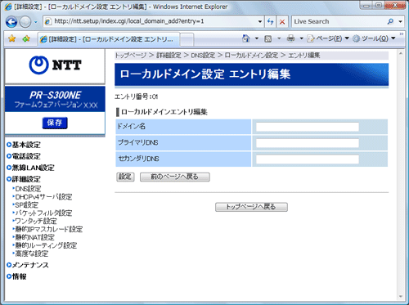Click the Add to Favorites icon
Image resolution: width=409 pixels, height=305 pixels.
[x=26, y=38]
